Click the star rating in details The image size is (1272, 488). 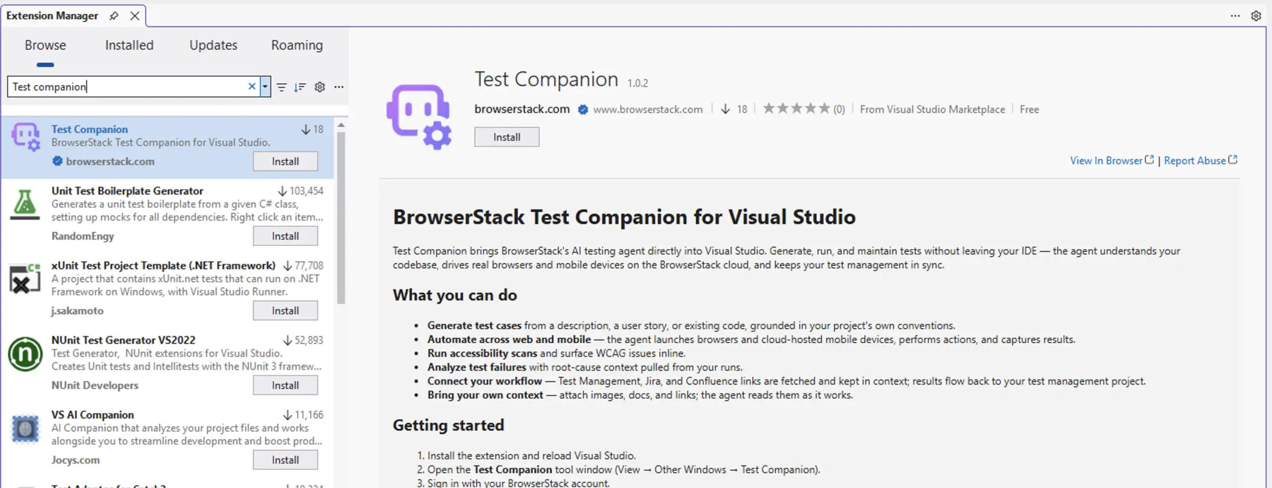796,109
